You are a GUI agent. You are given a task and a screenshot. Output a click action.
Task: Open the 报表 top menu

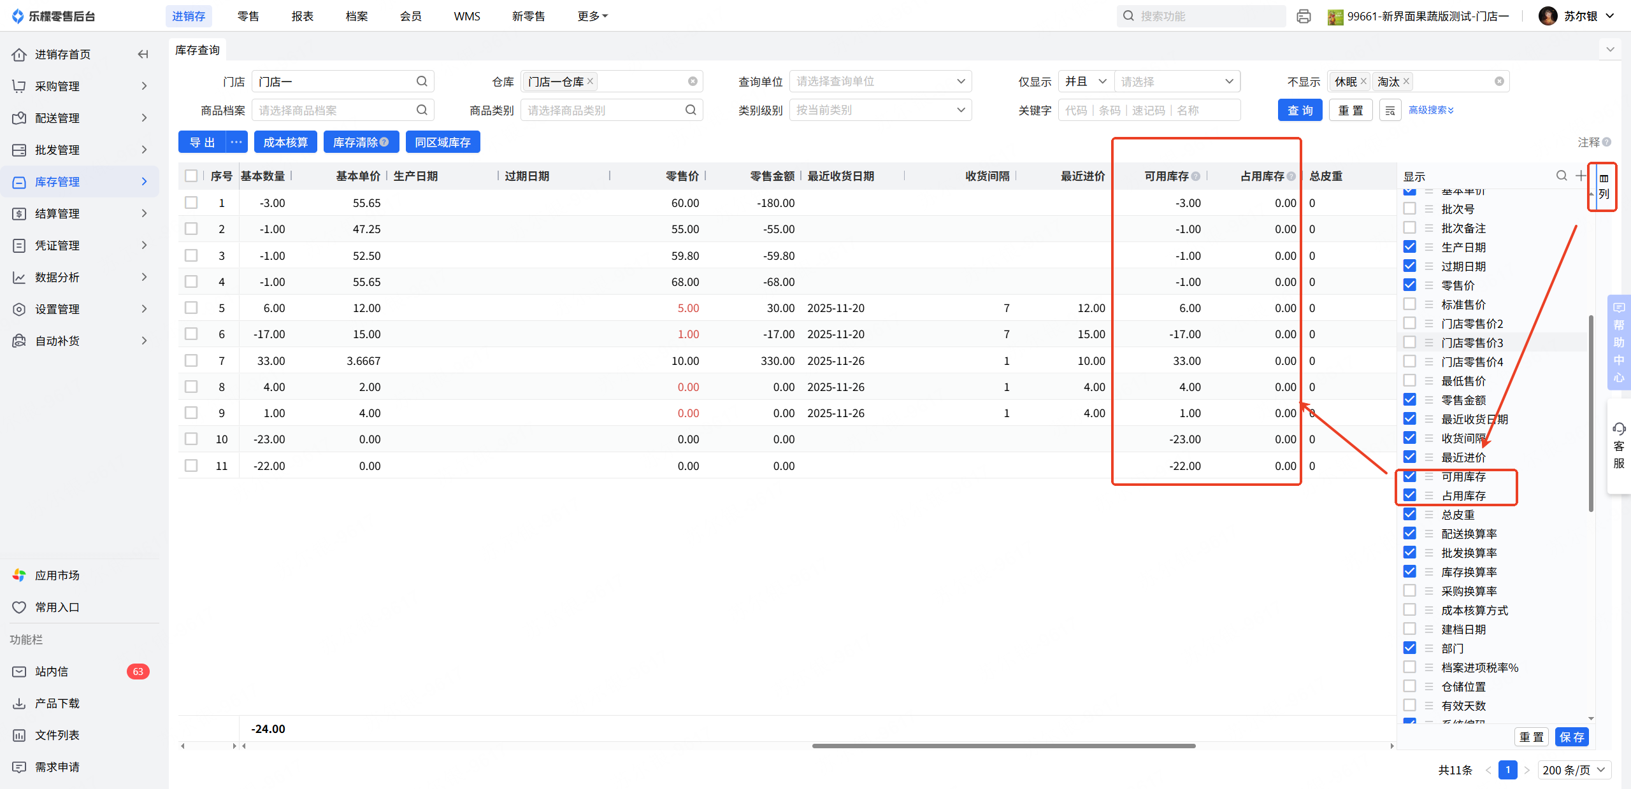click(x=303, y=17)
